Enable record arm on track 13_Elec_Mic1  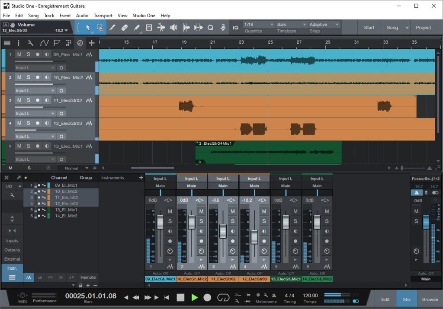point(38,146)
